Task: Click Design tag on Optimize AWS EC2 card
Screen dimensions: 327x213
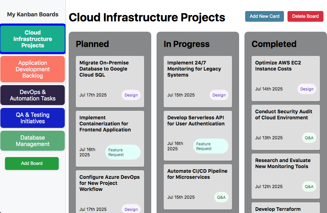Action: (307, 89)
